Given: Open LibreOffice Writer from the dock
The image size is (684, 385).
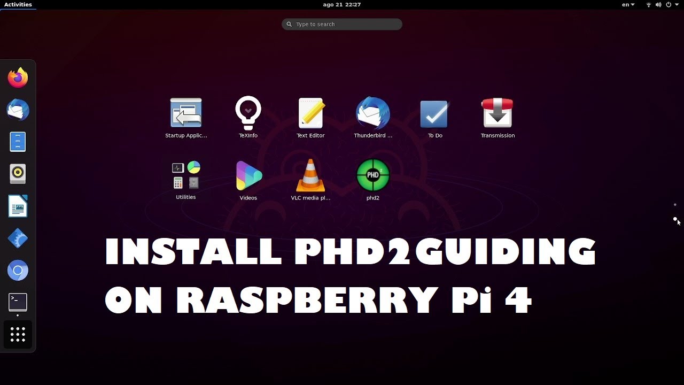Looking at the screenshot, I should tap(18, 206).
